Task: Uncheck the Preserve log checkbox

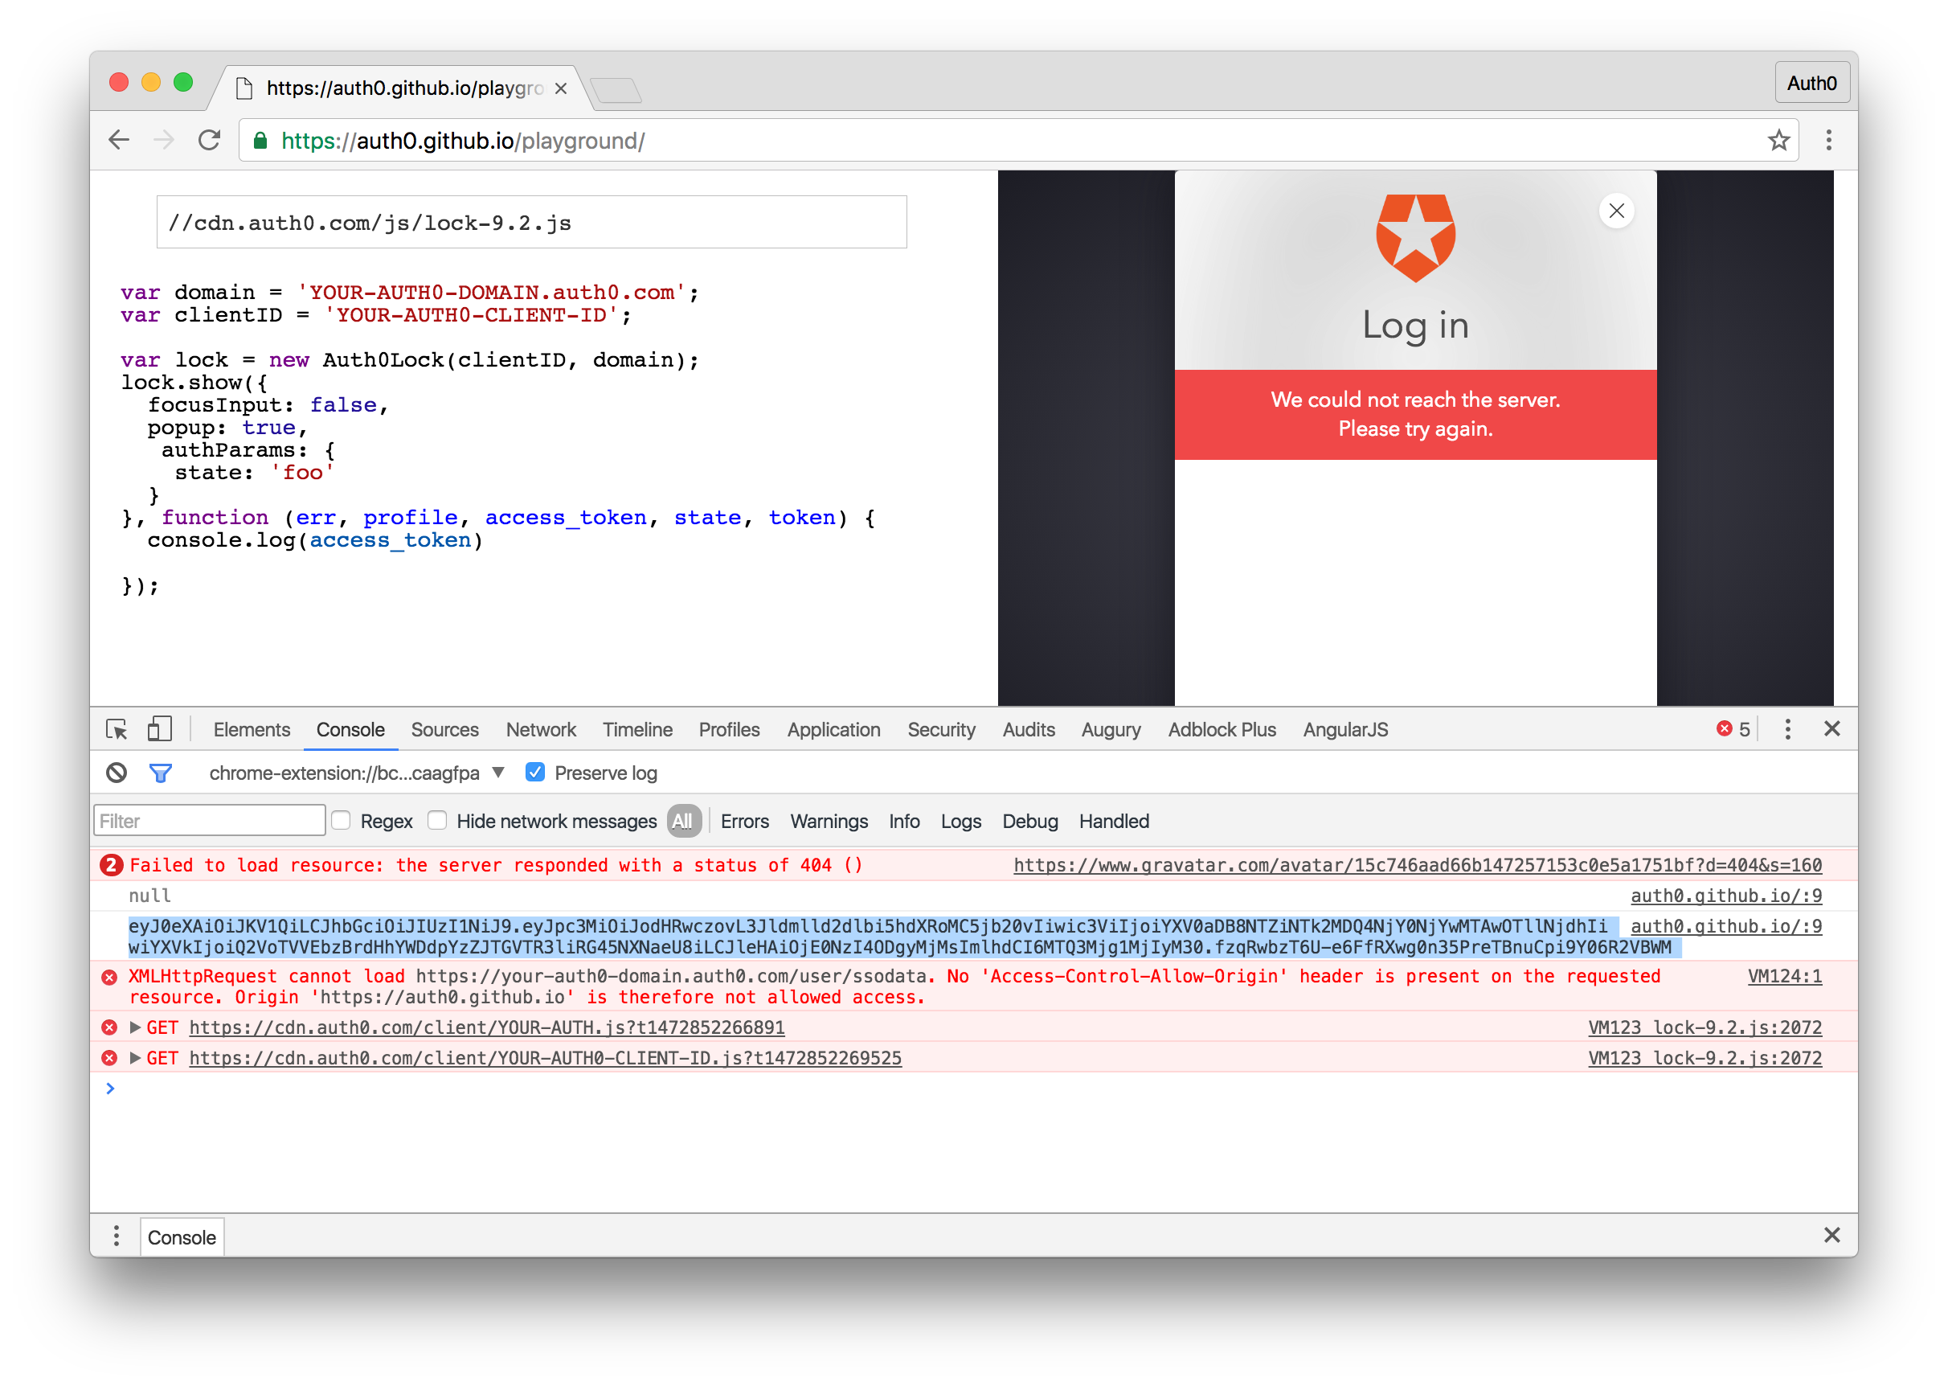Action: [x=534, y=773]
